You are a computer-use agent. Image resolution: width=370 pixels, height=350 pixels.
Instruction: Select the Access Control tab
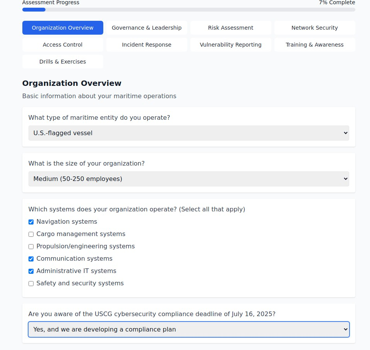pyautogui.click(x=62, y=45)
